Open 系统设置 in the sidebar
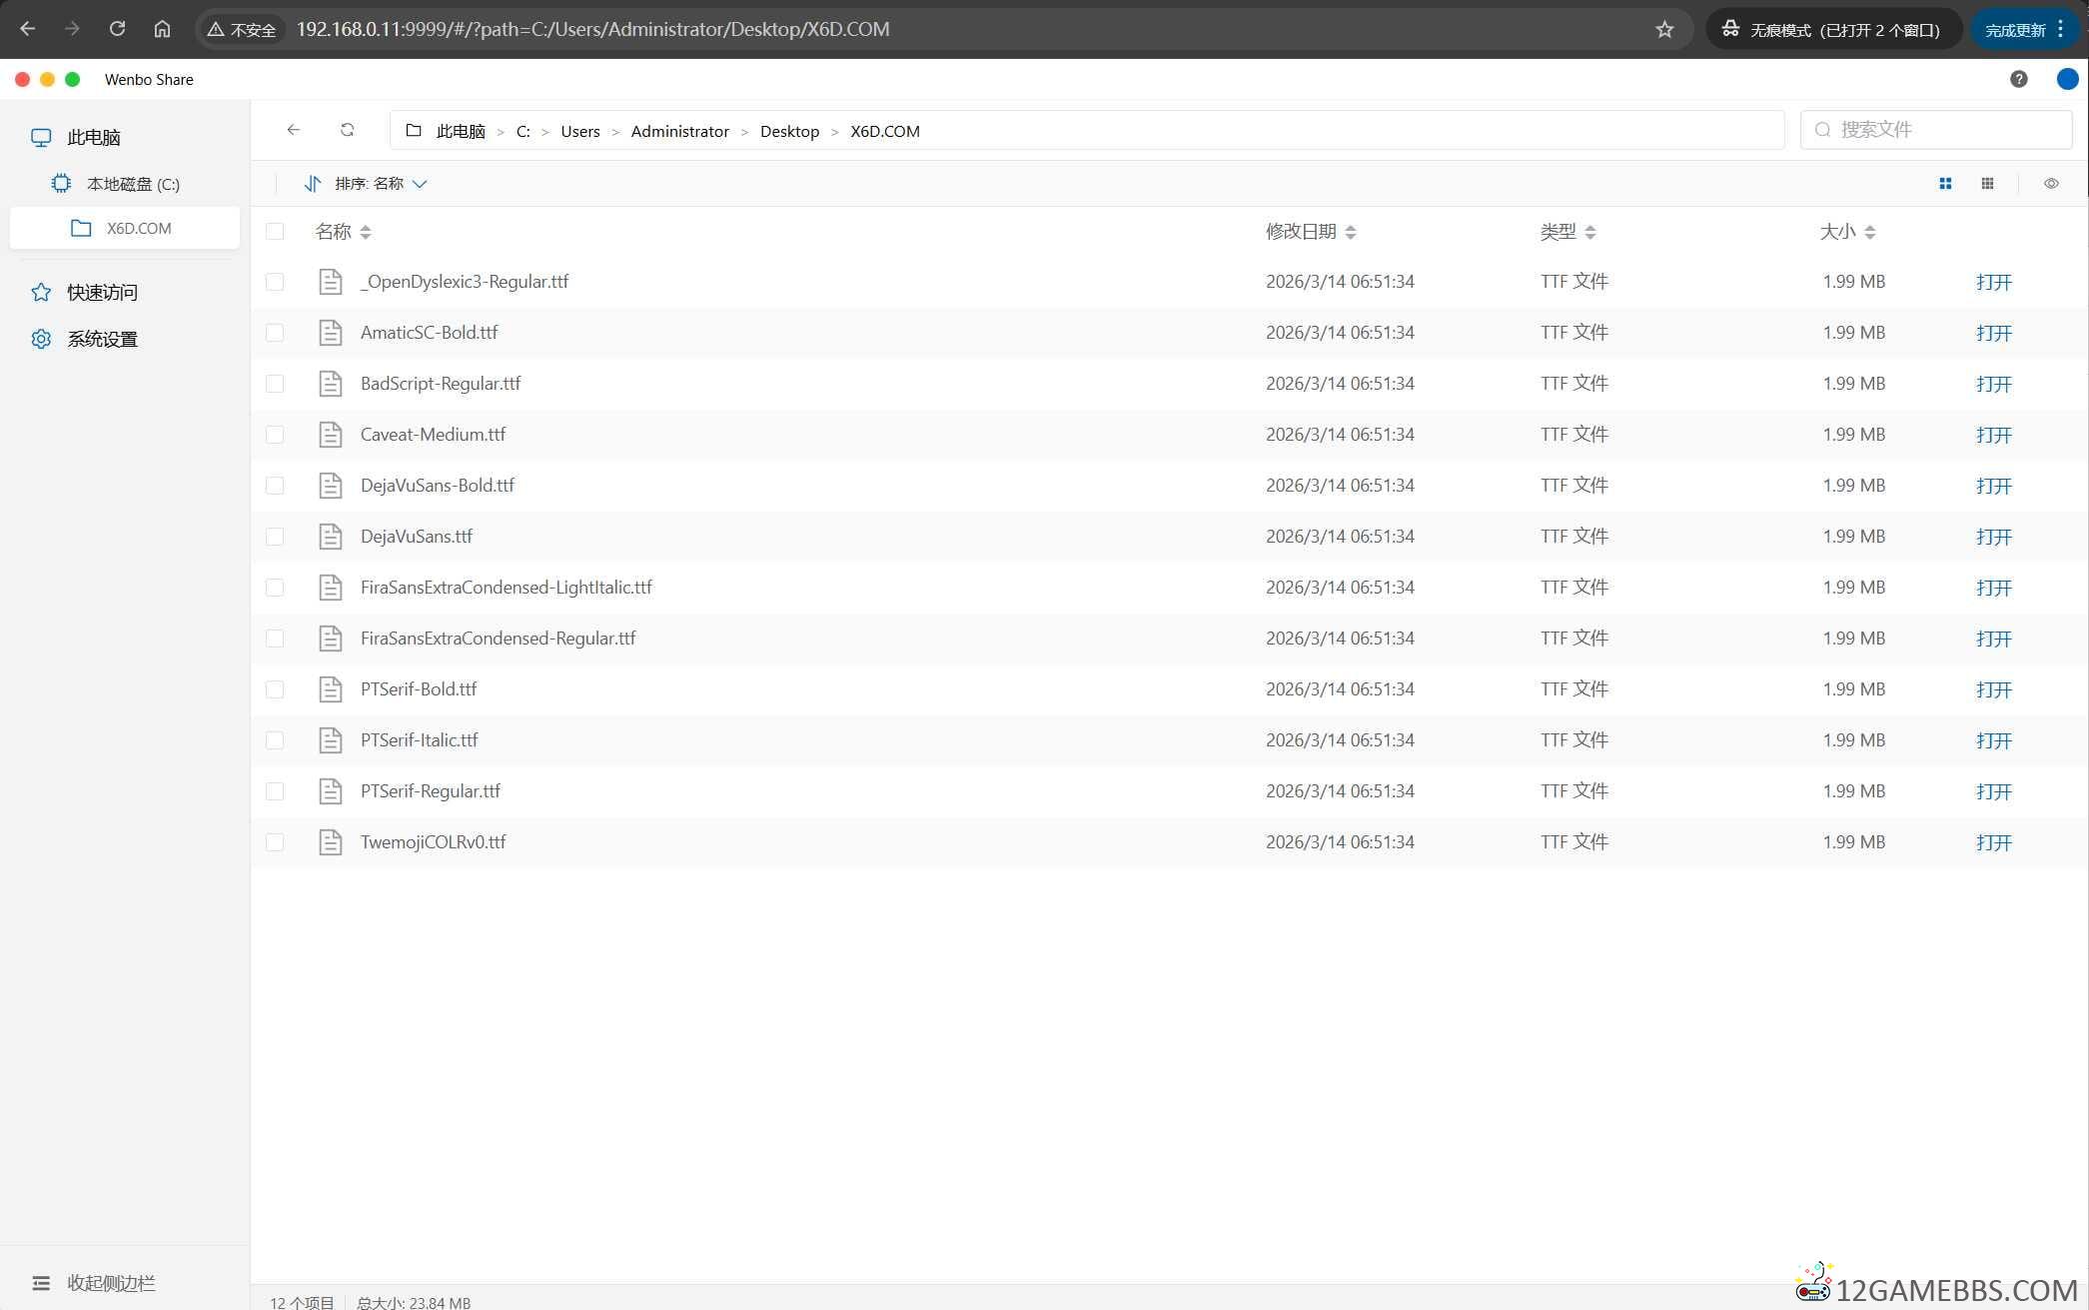The image size is (2089, 1310). click(x=125, y=339)
